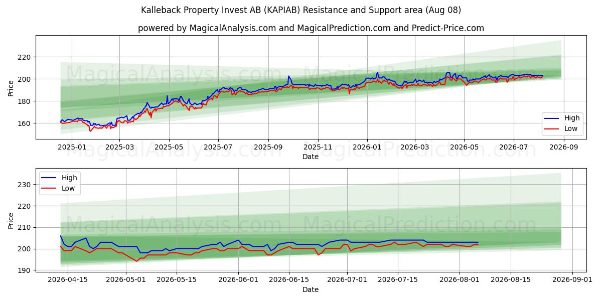Click the '2026-06-01' tick label on bottom chart
Image resolution: width=602 pixels, height=301 pixels.
[238, 281]
